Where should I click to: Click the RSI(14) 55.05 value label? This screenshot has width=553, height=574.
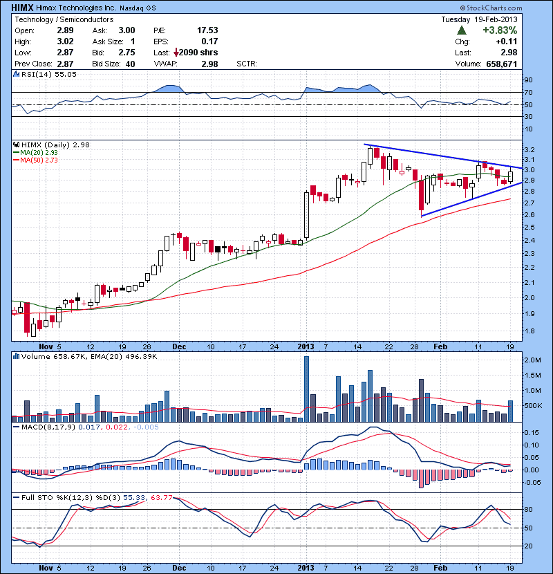click(49, 74)
